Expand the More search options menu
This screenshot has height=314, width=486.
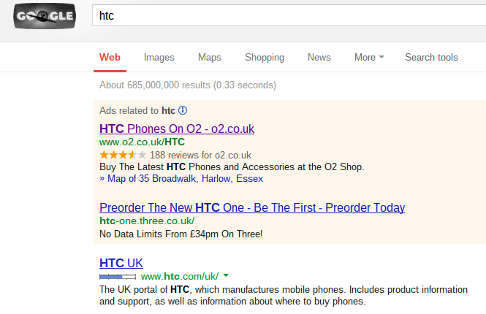click(x=369, y=57)
